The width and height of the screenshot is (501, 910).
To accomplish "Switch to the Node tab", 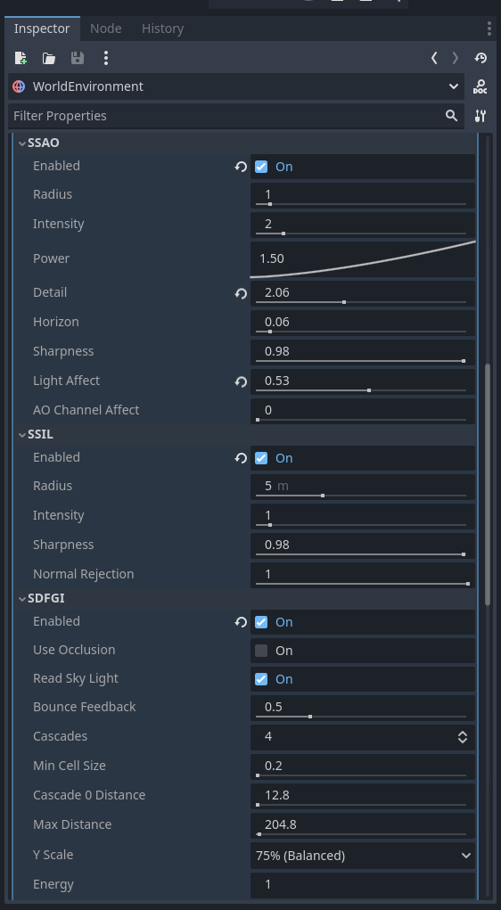I will click(106, 29).
